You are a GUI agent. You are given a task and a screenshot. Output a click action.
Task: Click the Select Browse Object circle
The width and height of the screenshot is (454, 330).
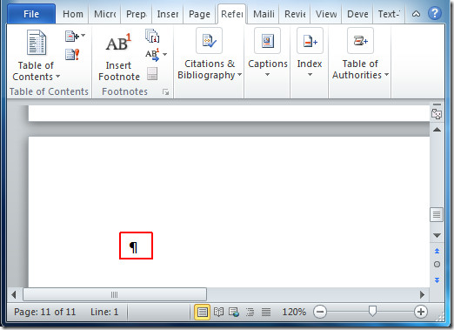click(437, 265)
